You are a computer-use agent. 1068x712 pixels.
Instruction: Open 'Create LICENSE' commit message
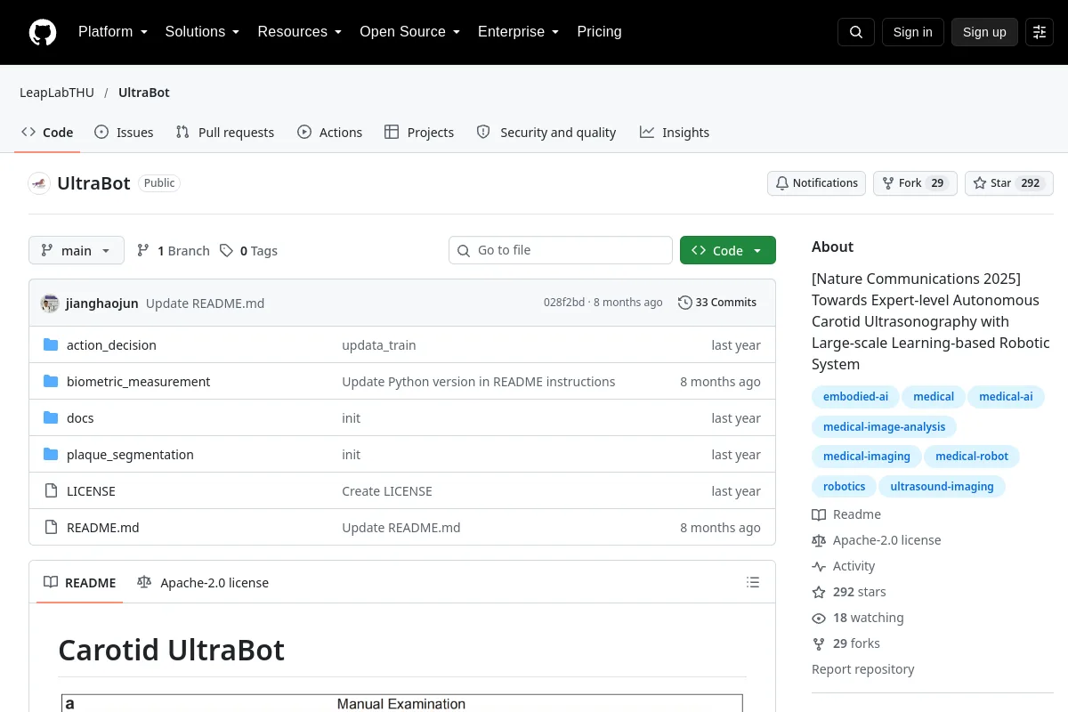point(387,491)
